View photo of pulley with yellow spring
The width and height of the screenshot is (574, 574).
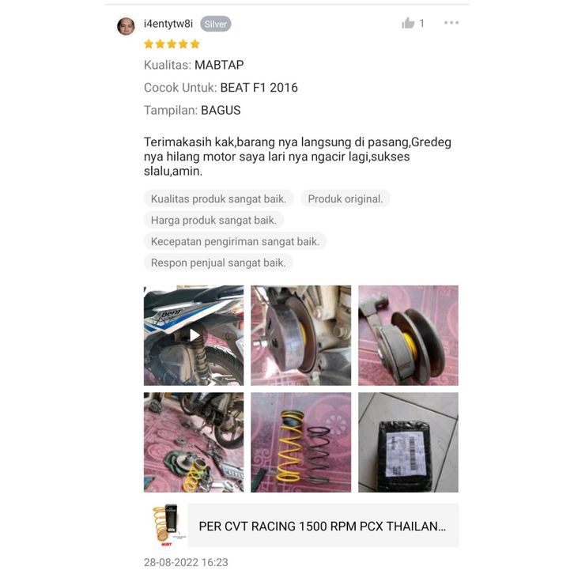[x=408, y=335]
